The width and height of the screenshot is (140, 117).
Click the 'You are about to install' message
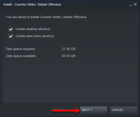point(46,17)
